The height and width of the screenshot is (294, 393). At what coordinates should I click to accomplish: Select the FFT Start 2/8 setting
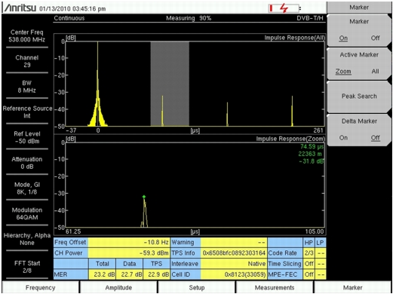(x=27, y=267)
